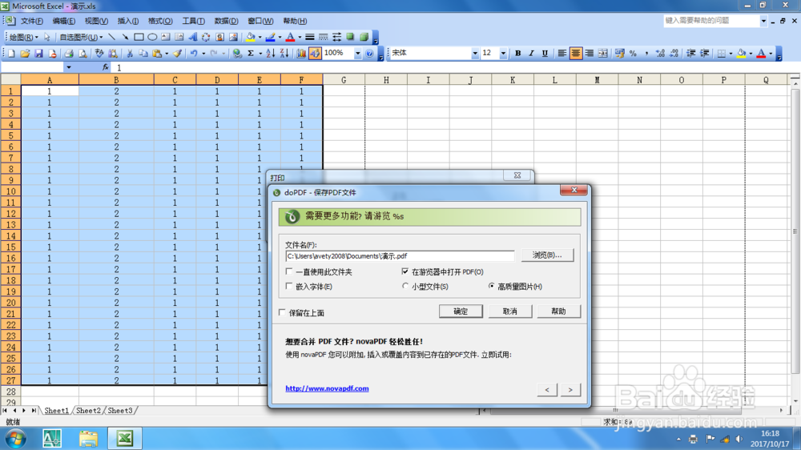Viewport: 801px width, 450px height.
Task: Click the 浏览 browse button
Action: click(547, 255)
